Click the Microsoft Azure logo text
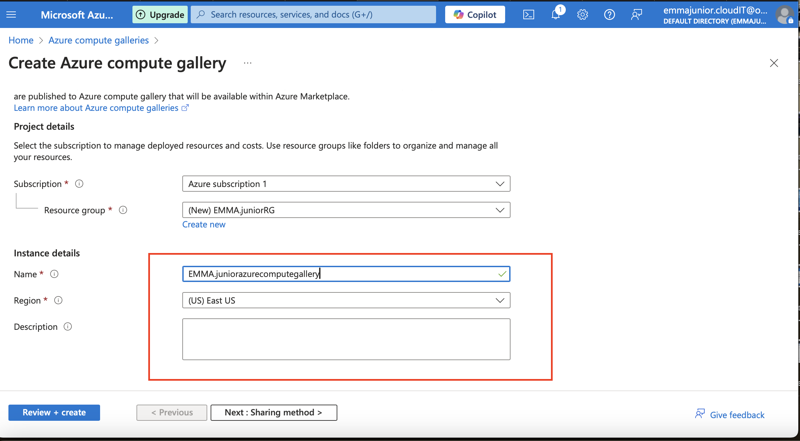Viewport: 800px width, 441px height. click(x=77, y=14)
